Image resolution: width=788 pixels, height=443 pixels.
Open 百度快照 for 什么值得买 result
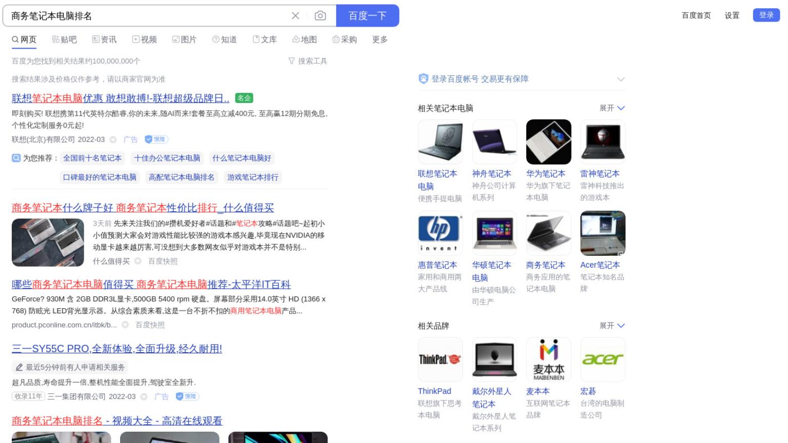pyautogui.click(x=163, y=261)
